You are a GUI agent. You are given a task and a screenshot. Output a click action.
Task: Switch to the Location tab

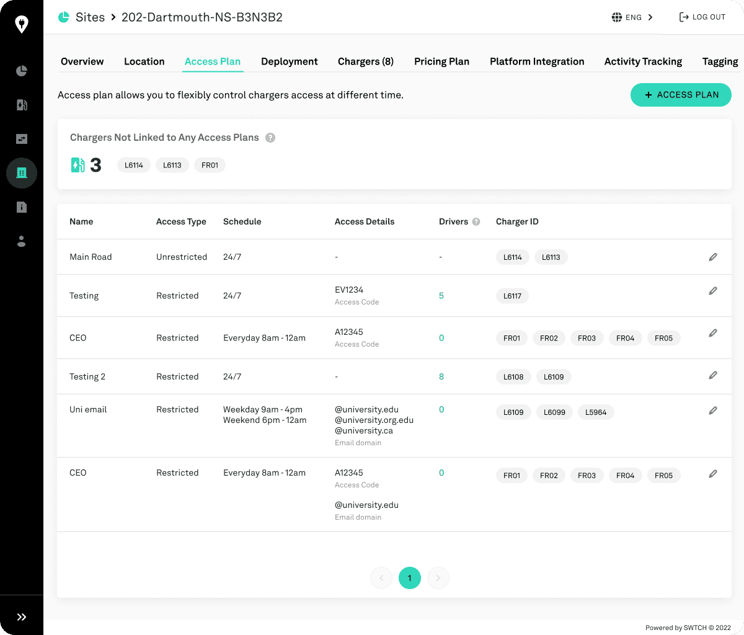coord(144,61)
